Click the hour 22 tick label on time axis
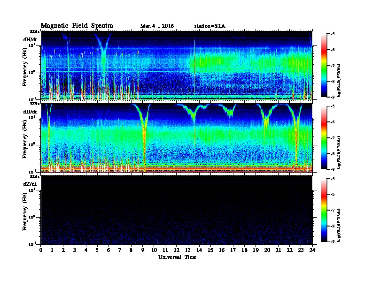Viewport: 372px width, 287px height. point(290,250)
